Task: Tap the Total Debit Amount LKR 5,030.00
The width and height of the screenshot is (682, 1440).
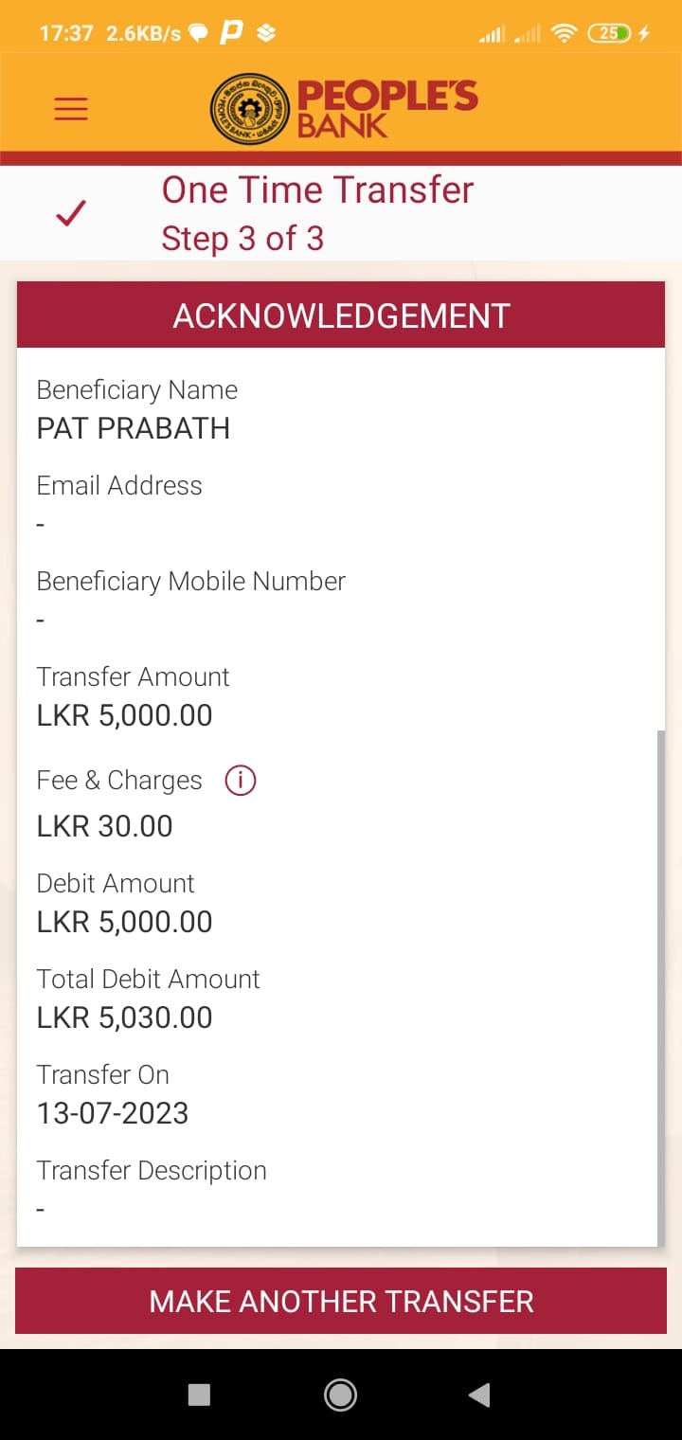Action: click(125, 1017)
